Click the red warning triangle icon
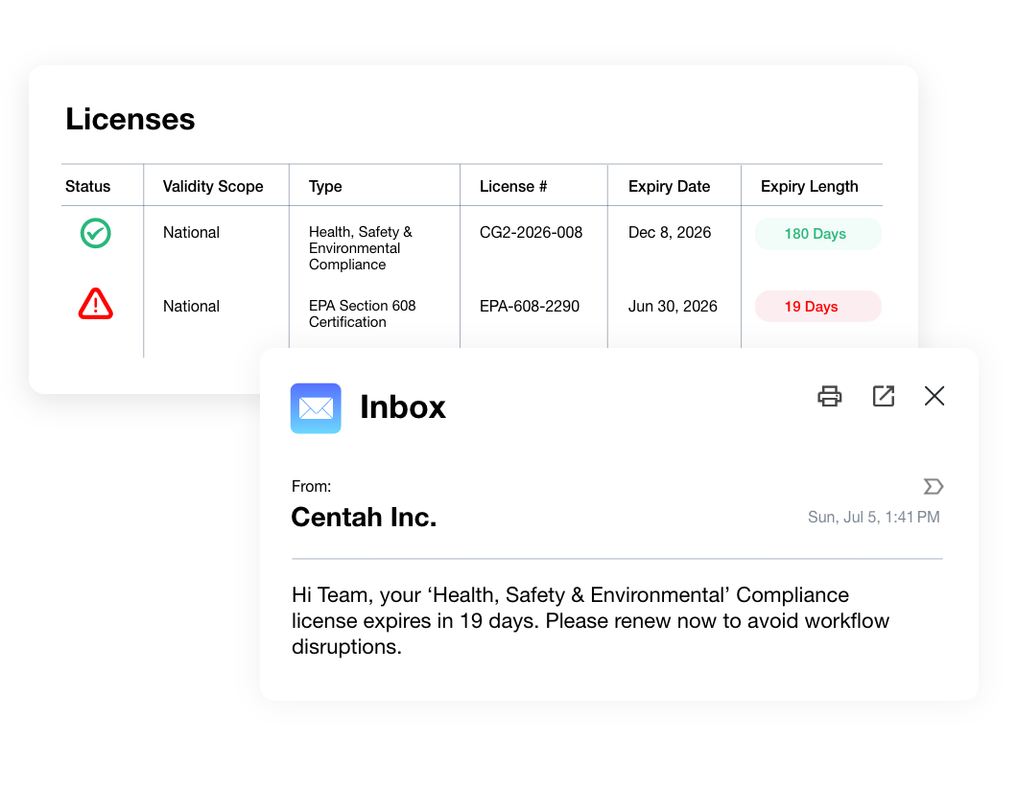 (95, 304)
